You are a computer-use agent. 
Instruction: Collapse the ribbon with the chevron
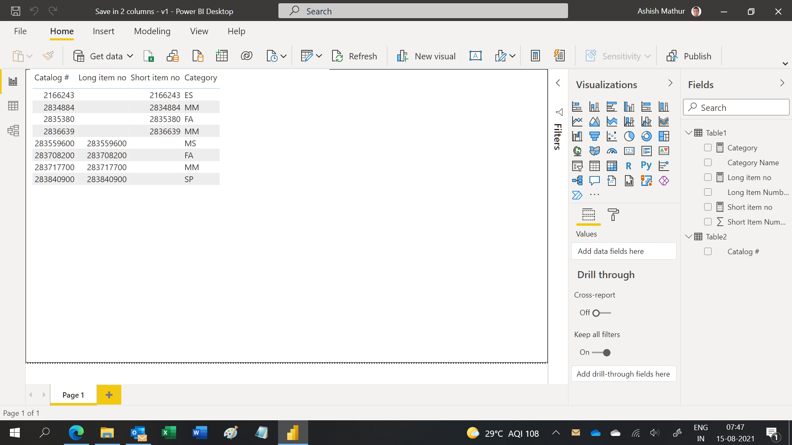tap(785, 64)
